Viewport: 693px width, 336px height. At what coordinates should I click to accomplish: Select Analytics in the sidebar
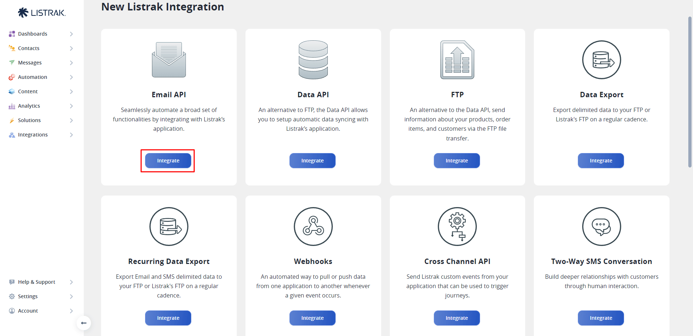[29, 106]
